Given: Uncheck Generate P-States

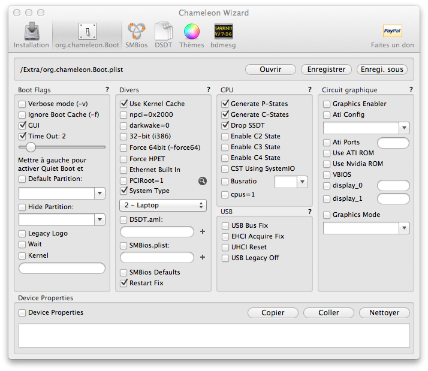Looking at the screenshot, I should [x=225, y=104].
